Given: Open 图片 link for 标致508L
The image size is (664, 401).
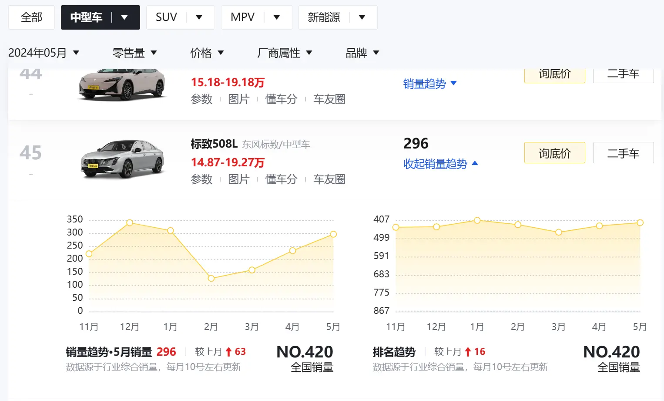Looking at the screenshot, I should point(238,179).
